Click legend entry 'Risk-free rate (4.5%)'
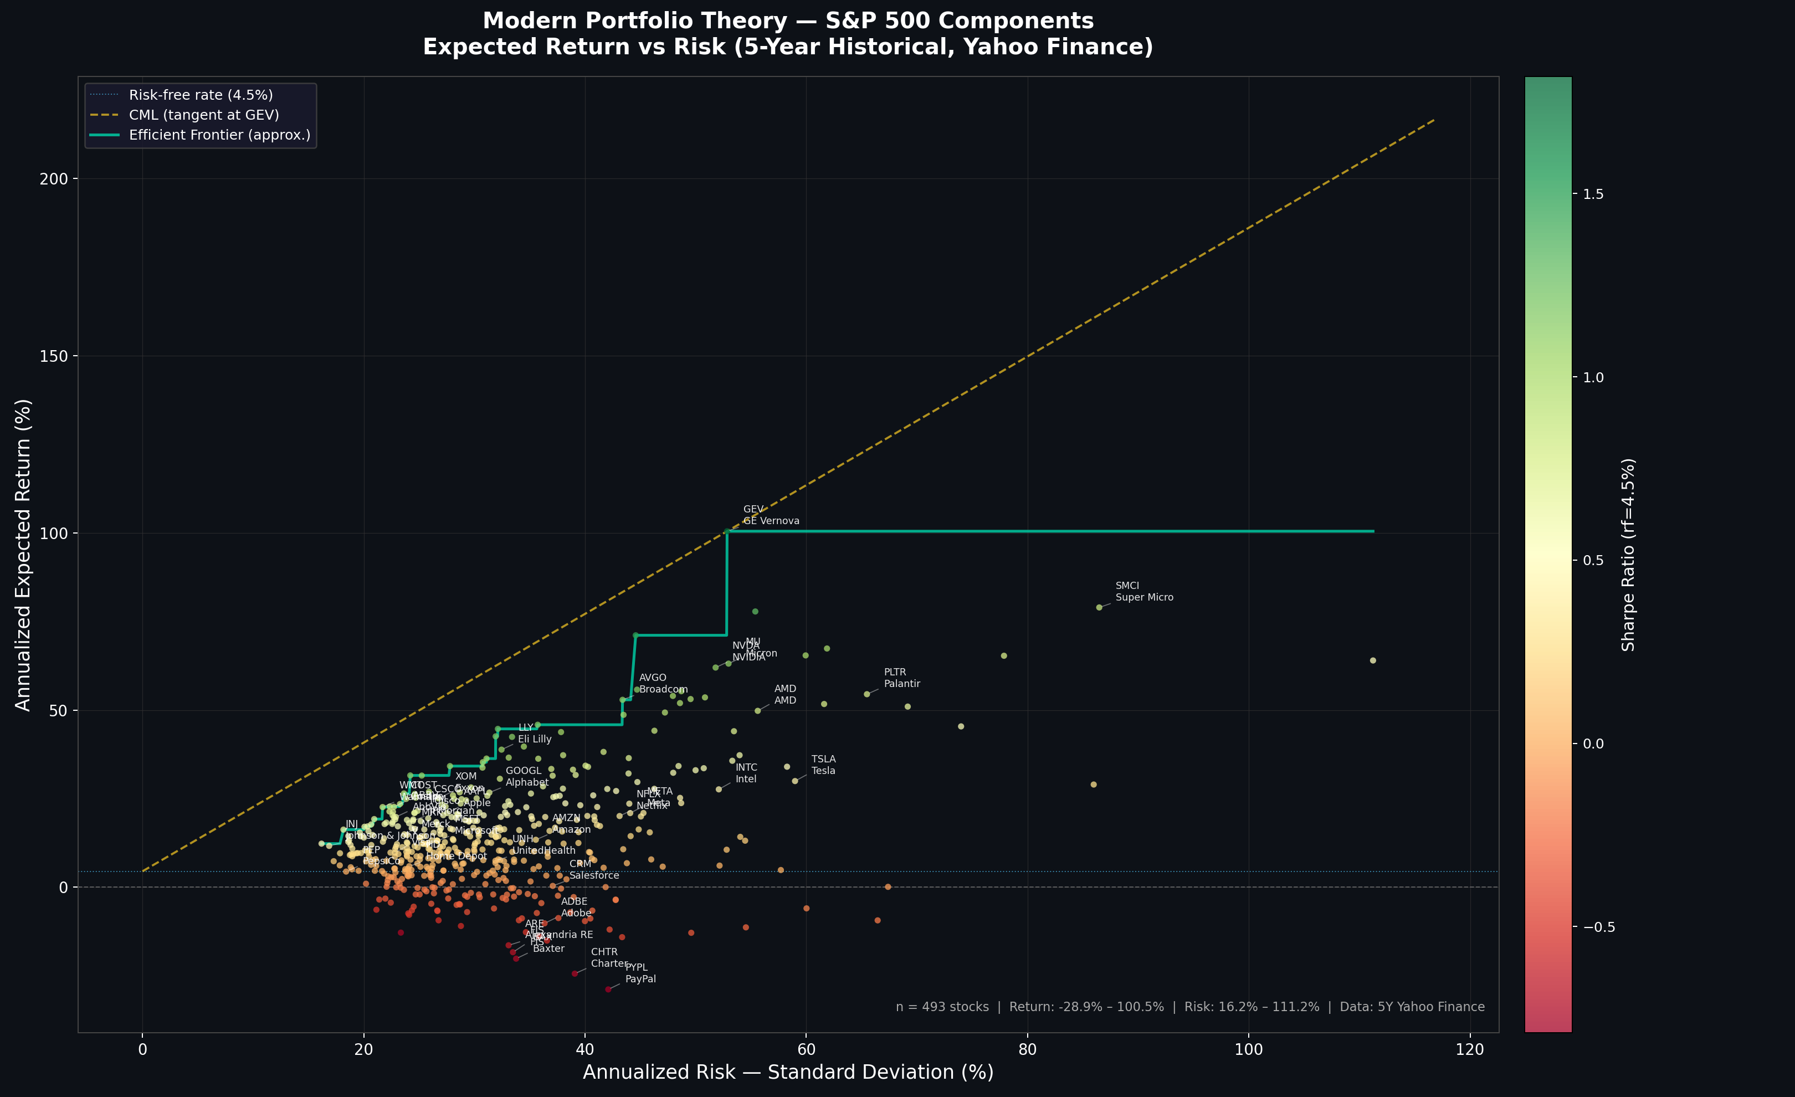 (x=201, y=95)
